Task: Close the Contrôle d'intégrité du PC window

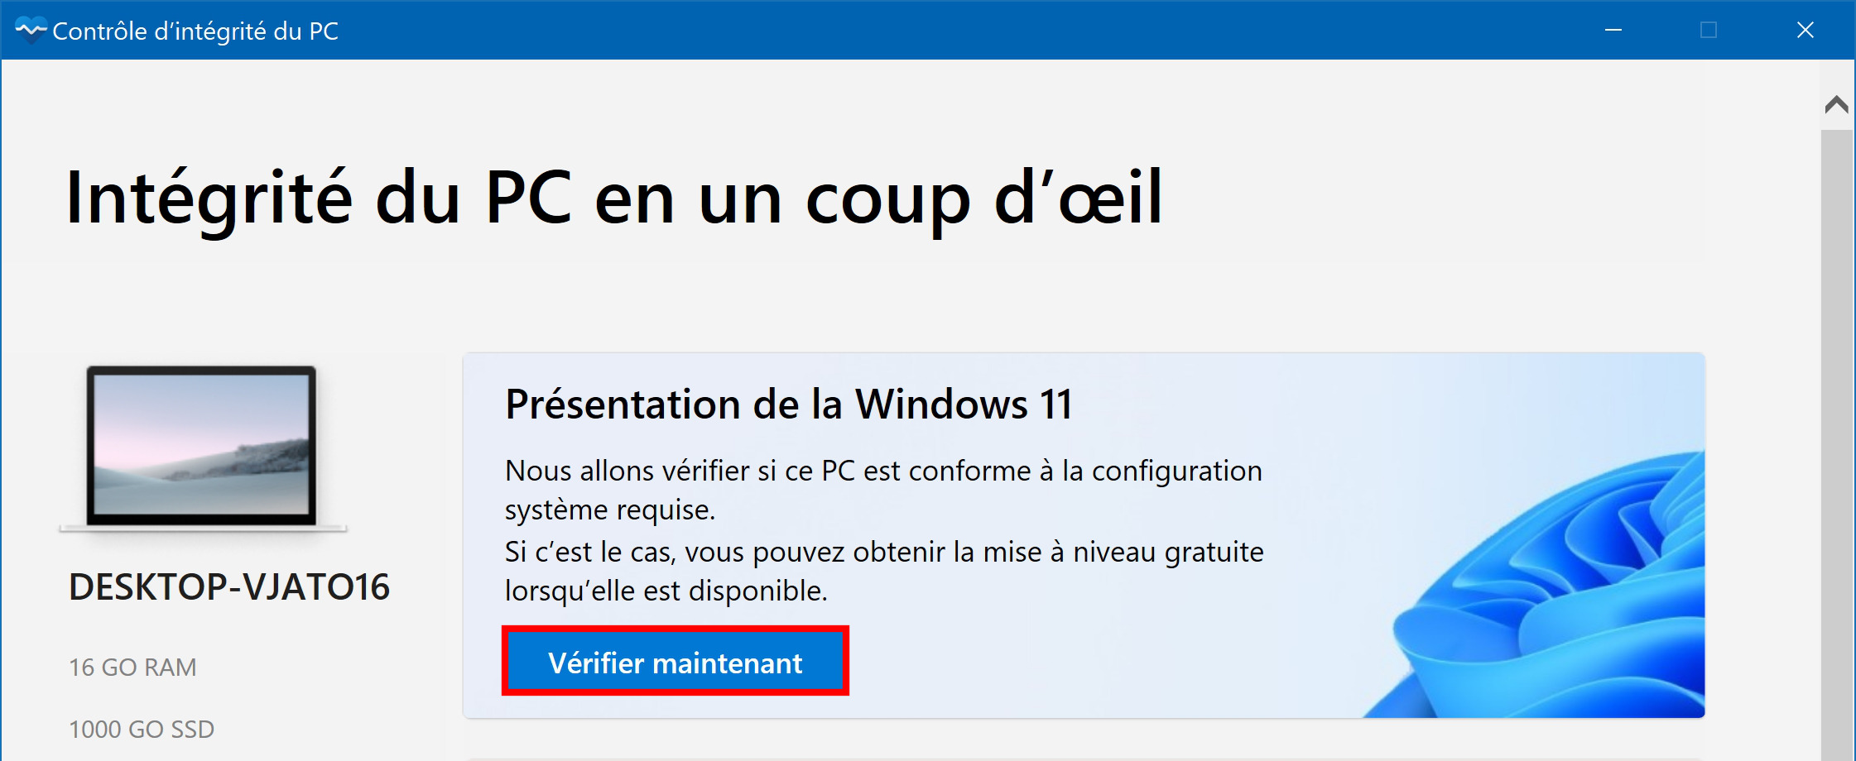Action: (1806, 31)
